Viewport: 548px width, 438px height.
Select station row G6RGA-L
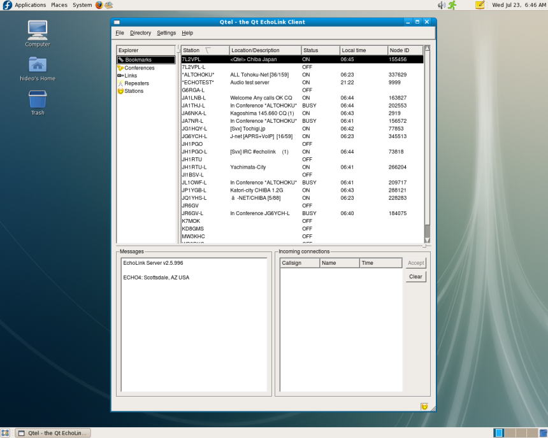point(302,90)
